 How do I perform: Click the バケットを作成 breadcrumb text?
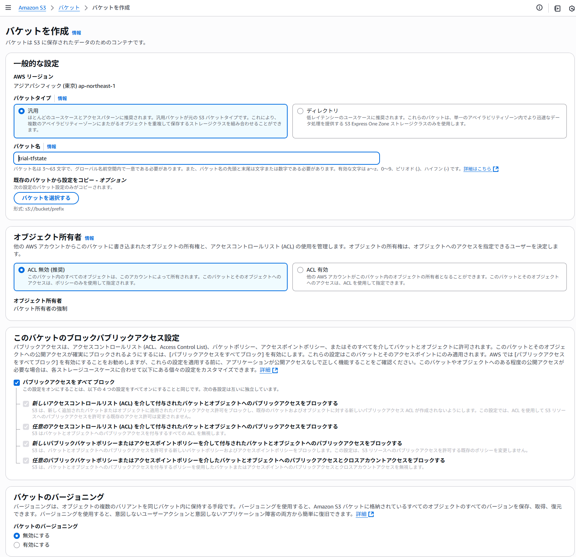pyautogui.click(x=111, y=8)
